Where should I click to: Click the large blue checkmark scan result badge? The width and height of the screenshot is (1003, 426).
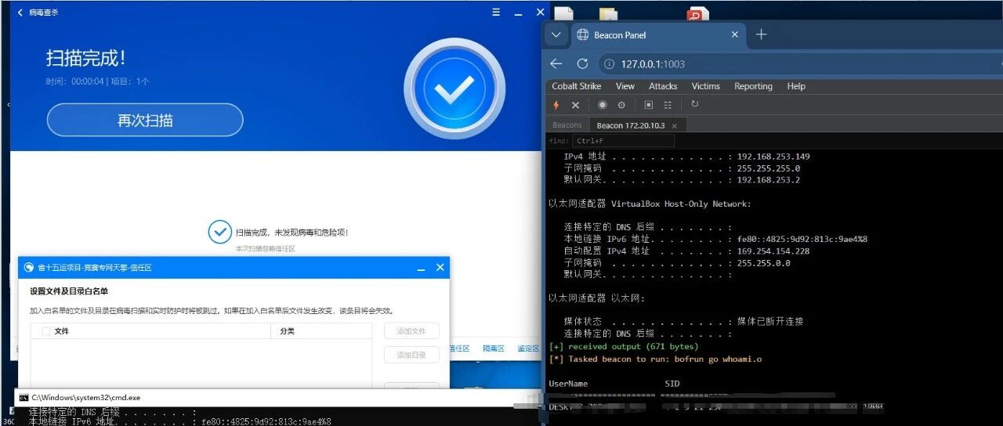click(x=454, y=88)
